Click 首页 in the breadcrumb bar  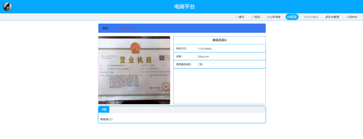coord(105,28)
